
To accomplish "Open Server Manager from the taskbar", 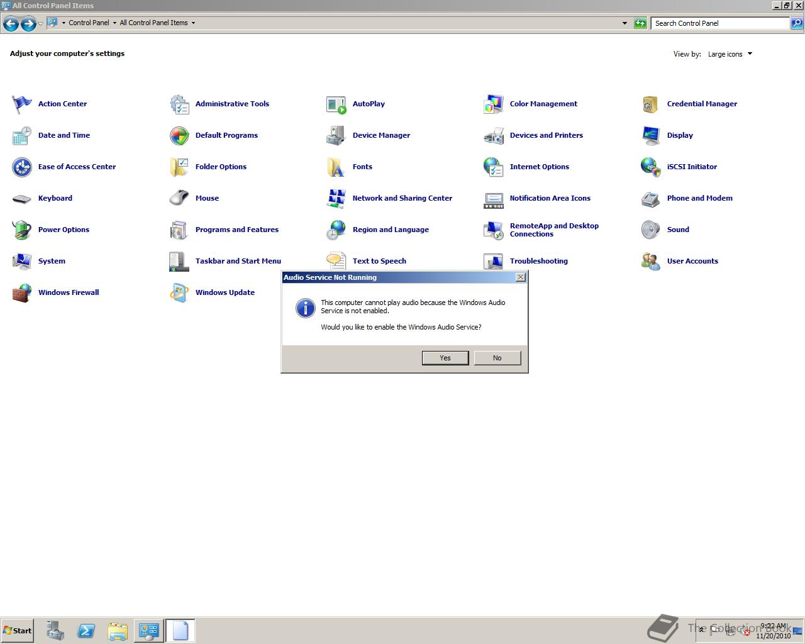I will (x=55, y=631).
